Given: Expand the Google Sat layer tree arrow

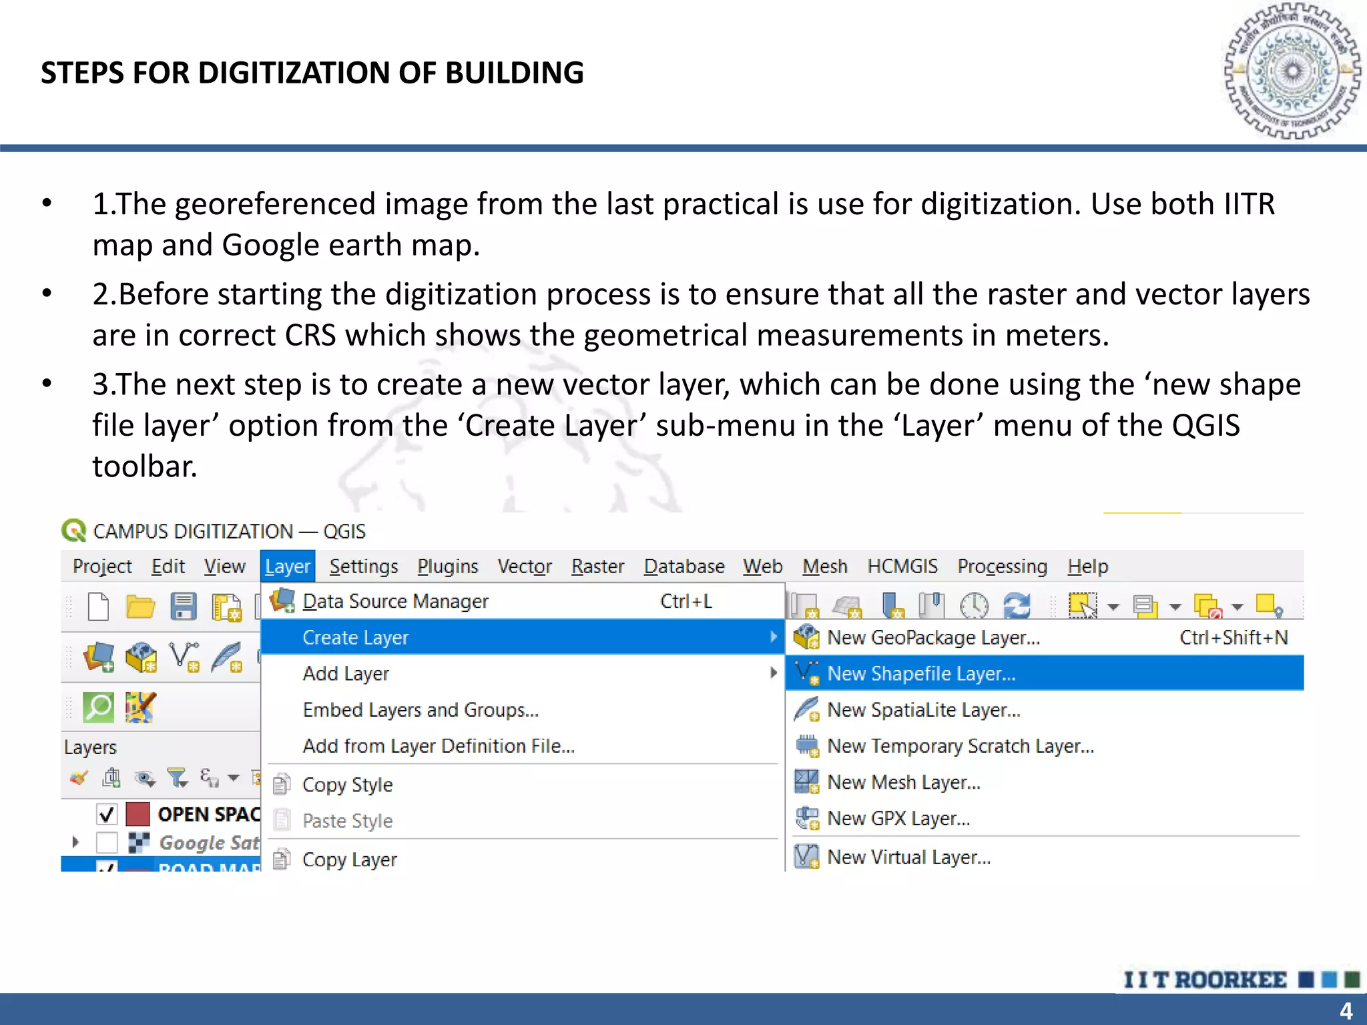Looking at the screenshot, I should 75,842.
